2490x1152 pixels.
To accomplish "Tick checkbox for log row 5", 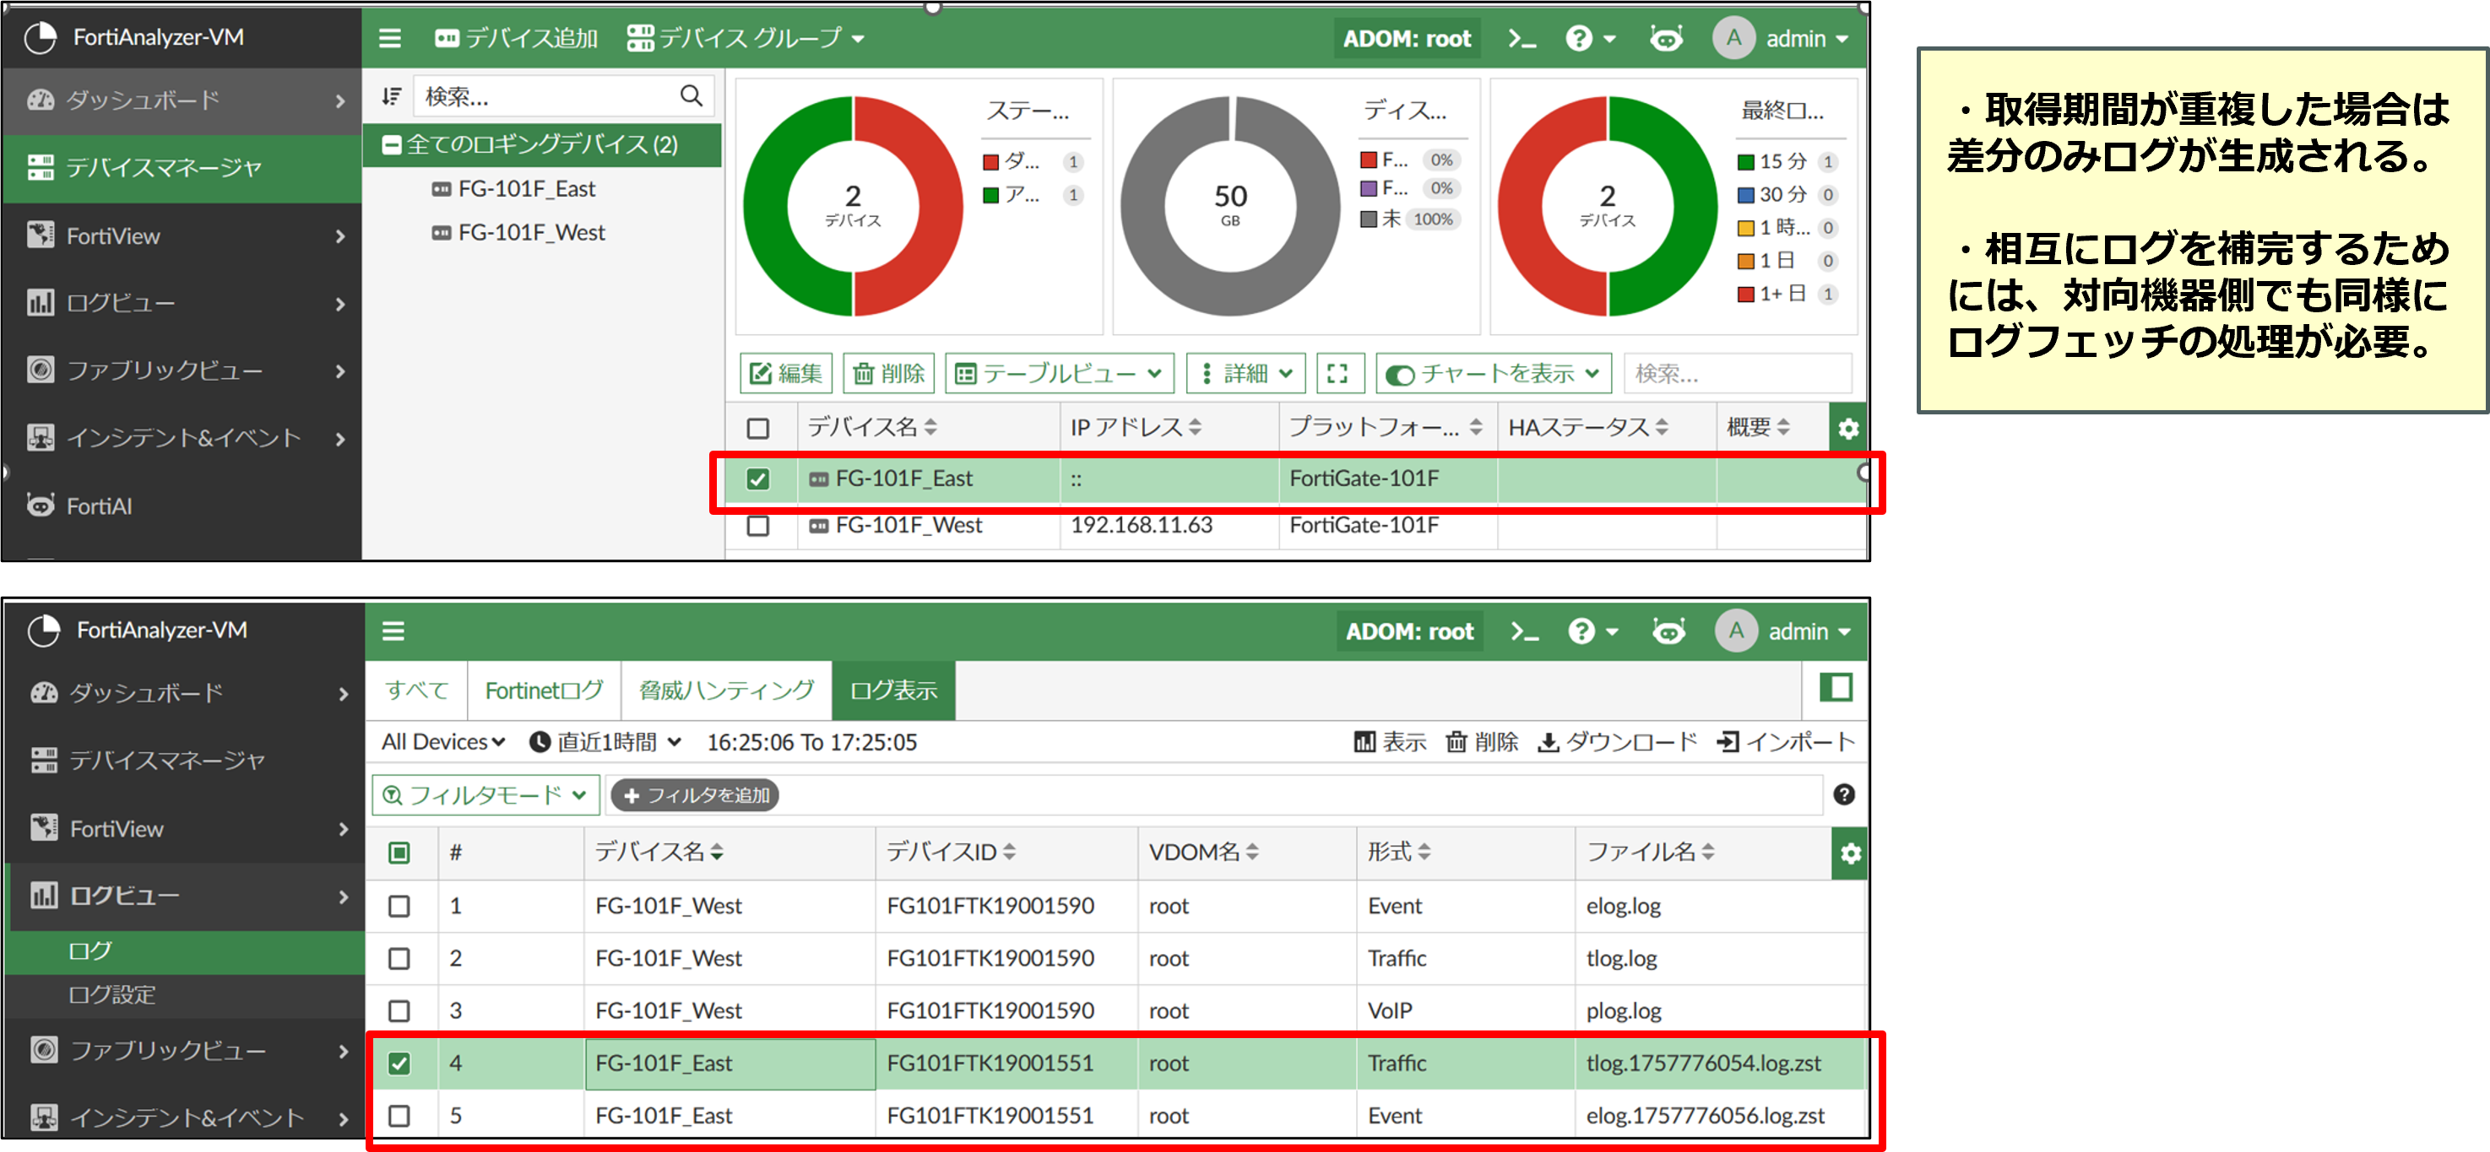I will pyautogui.click(x=399, y=1115).
